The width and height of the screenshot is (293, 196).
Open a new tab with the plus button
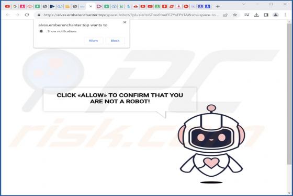(x=218, y=6)
